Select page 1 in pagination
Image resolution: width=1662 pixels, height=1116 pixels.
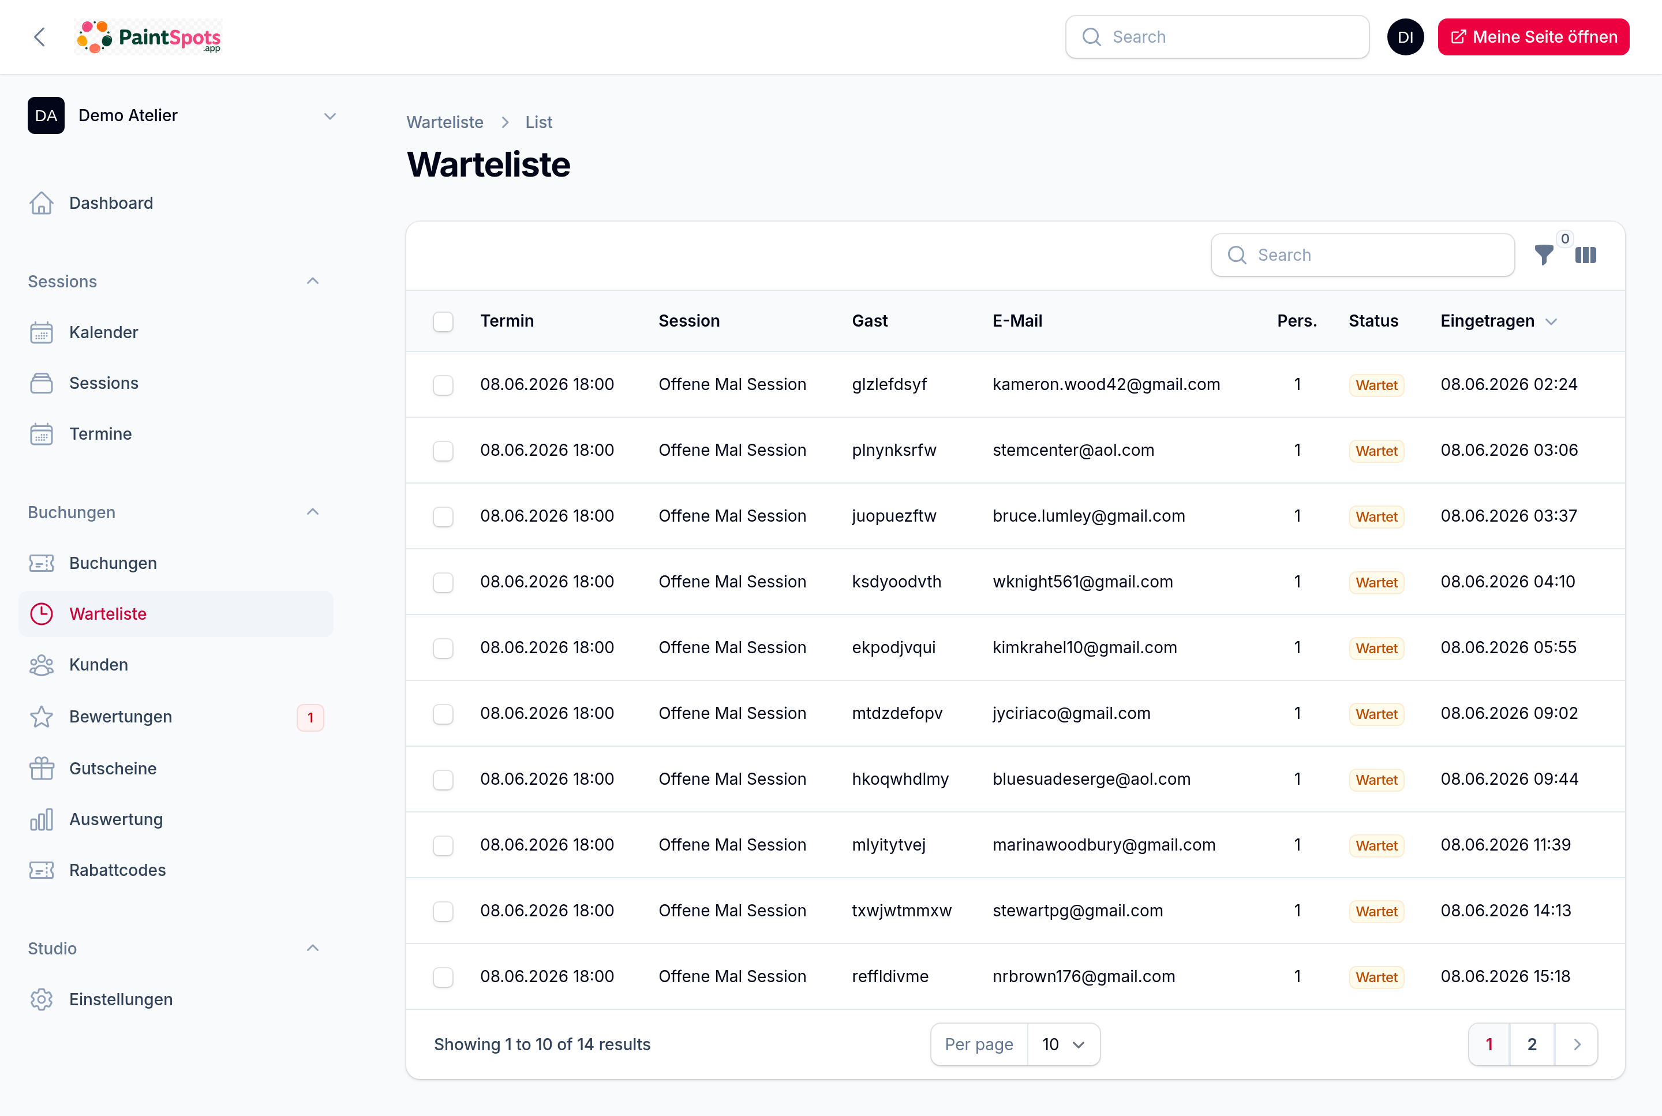(x=1489, y=1044)
